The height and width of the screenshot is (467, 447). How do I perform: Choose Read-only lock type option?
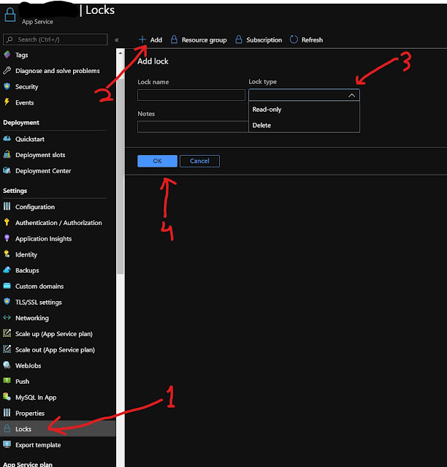tap(304, 110)
